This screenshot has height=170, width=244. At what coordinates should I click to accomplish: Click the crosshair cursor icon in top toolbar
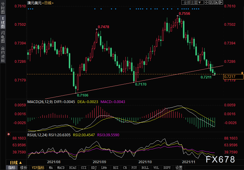coord(207,2)
